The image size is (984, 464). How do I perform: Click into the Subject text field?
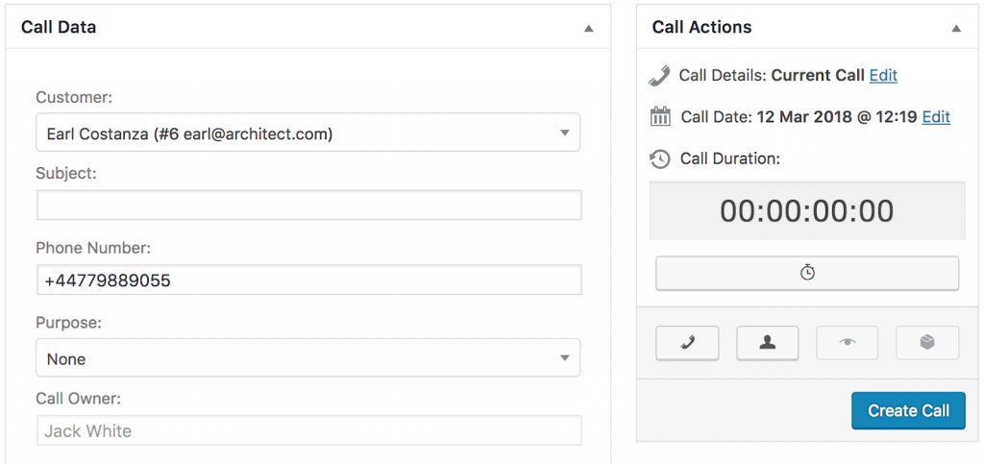[x=308, y=206]
